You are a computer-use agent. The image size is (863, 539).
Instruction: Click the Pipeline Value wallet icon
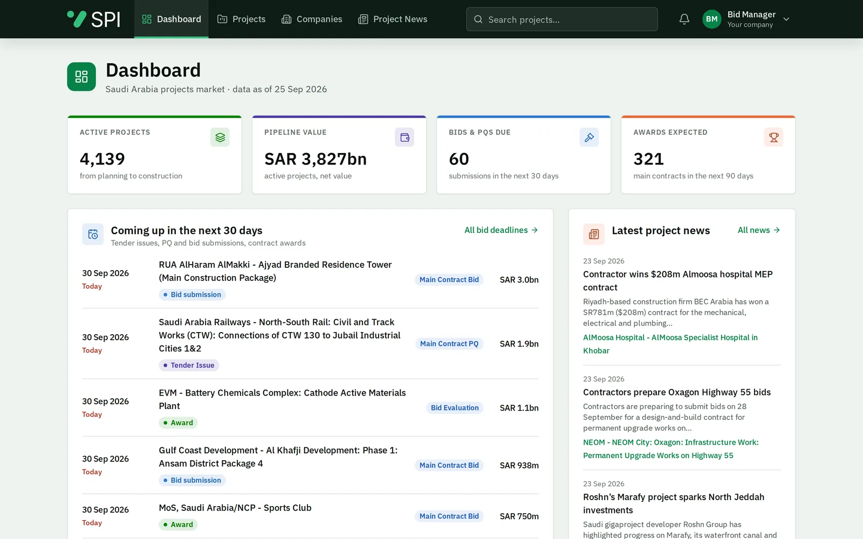[405, 137]
